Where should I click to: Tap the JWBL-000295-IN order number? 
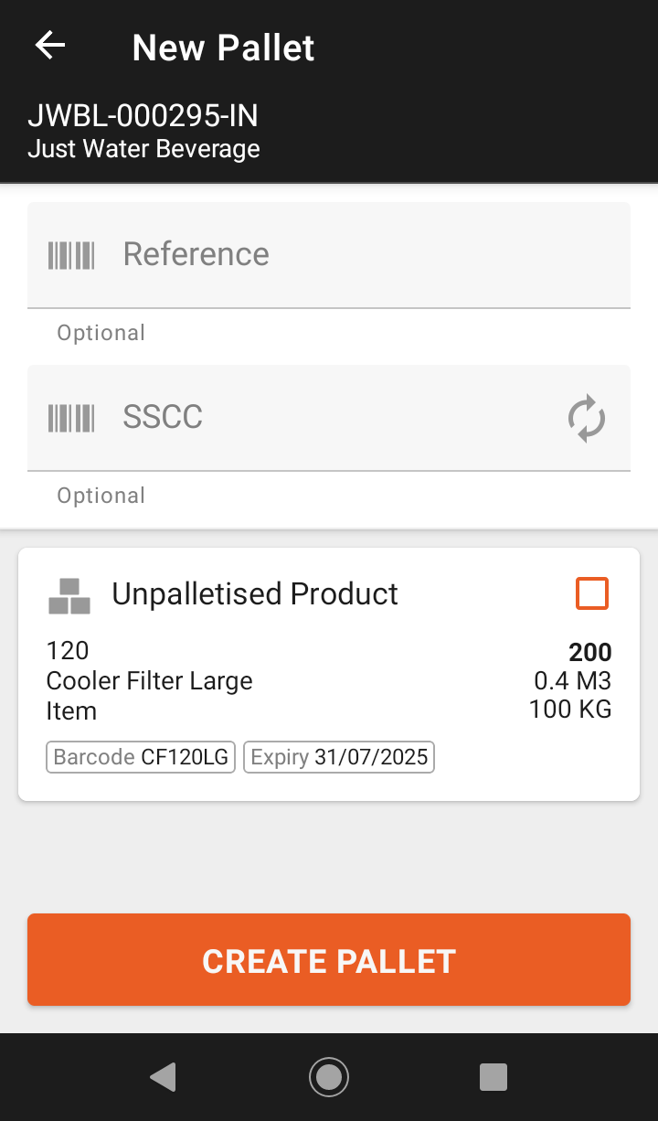click(143, 116)
